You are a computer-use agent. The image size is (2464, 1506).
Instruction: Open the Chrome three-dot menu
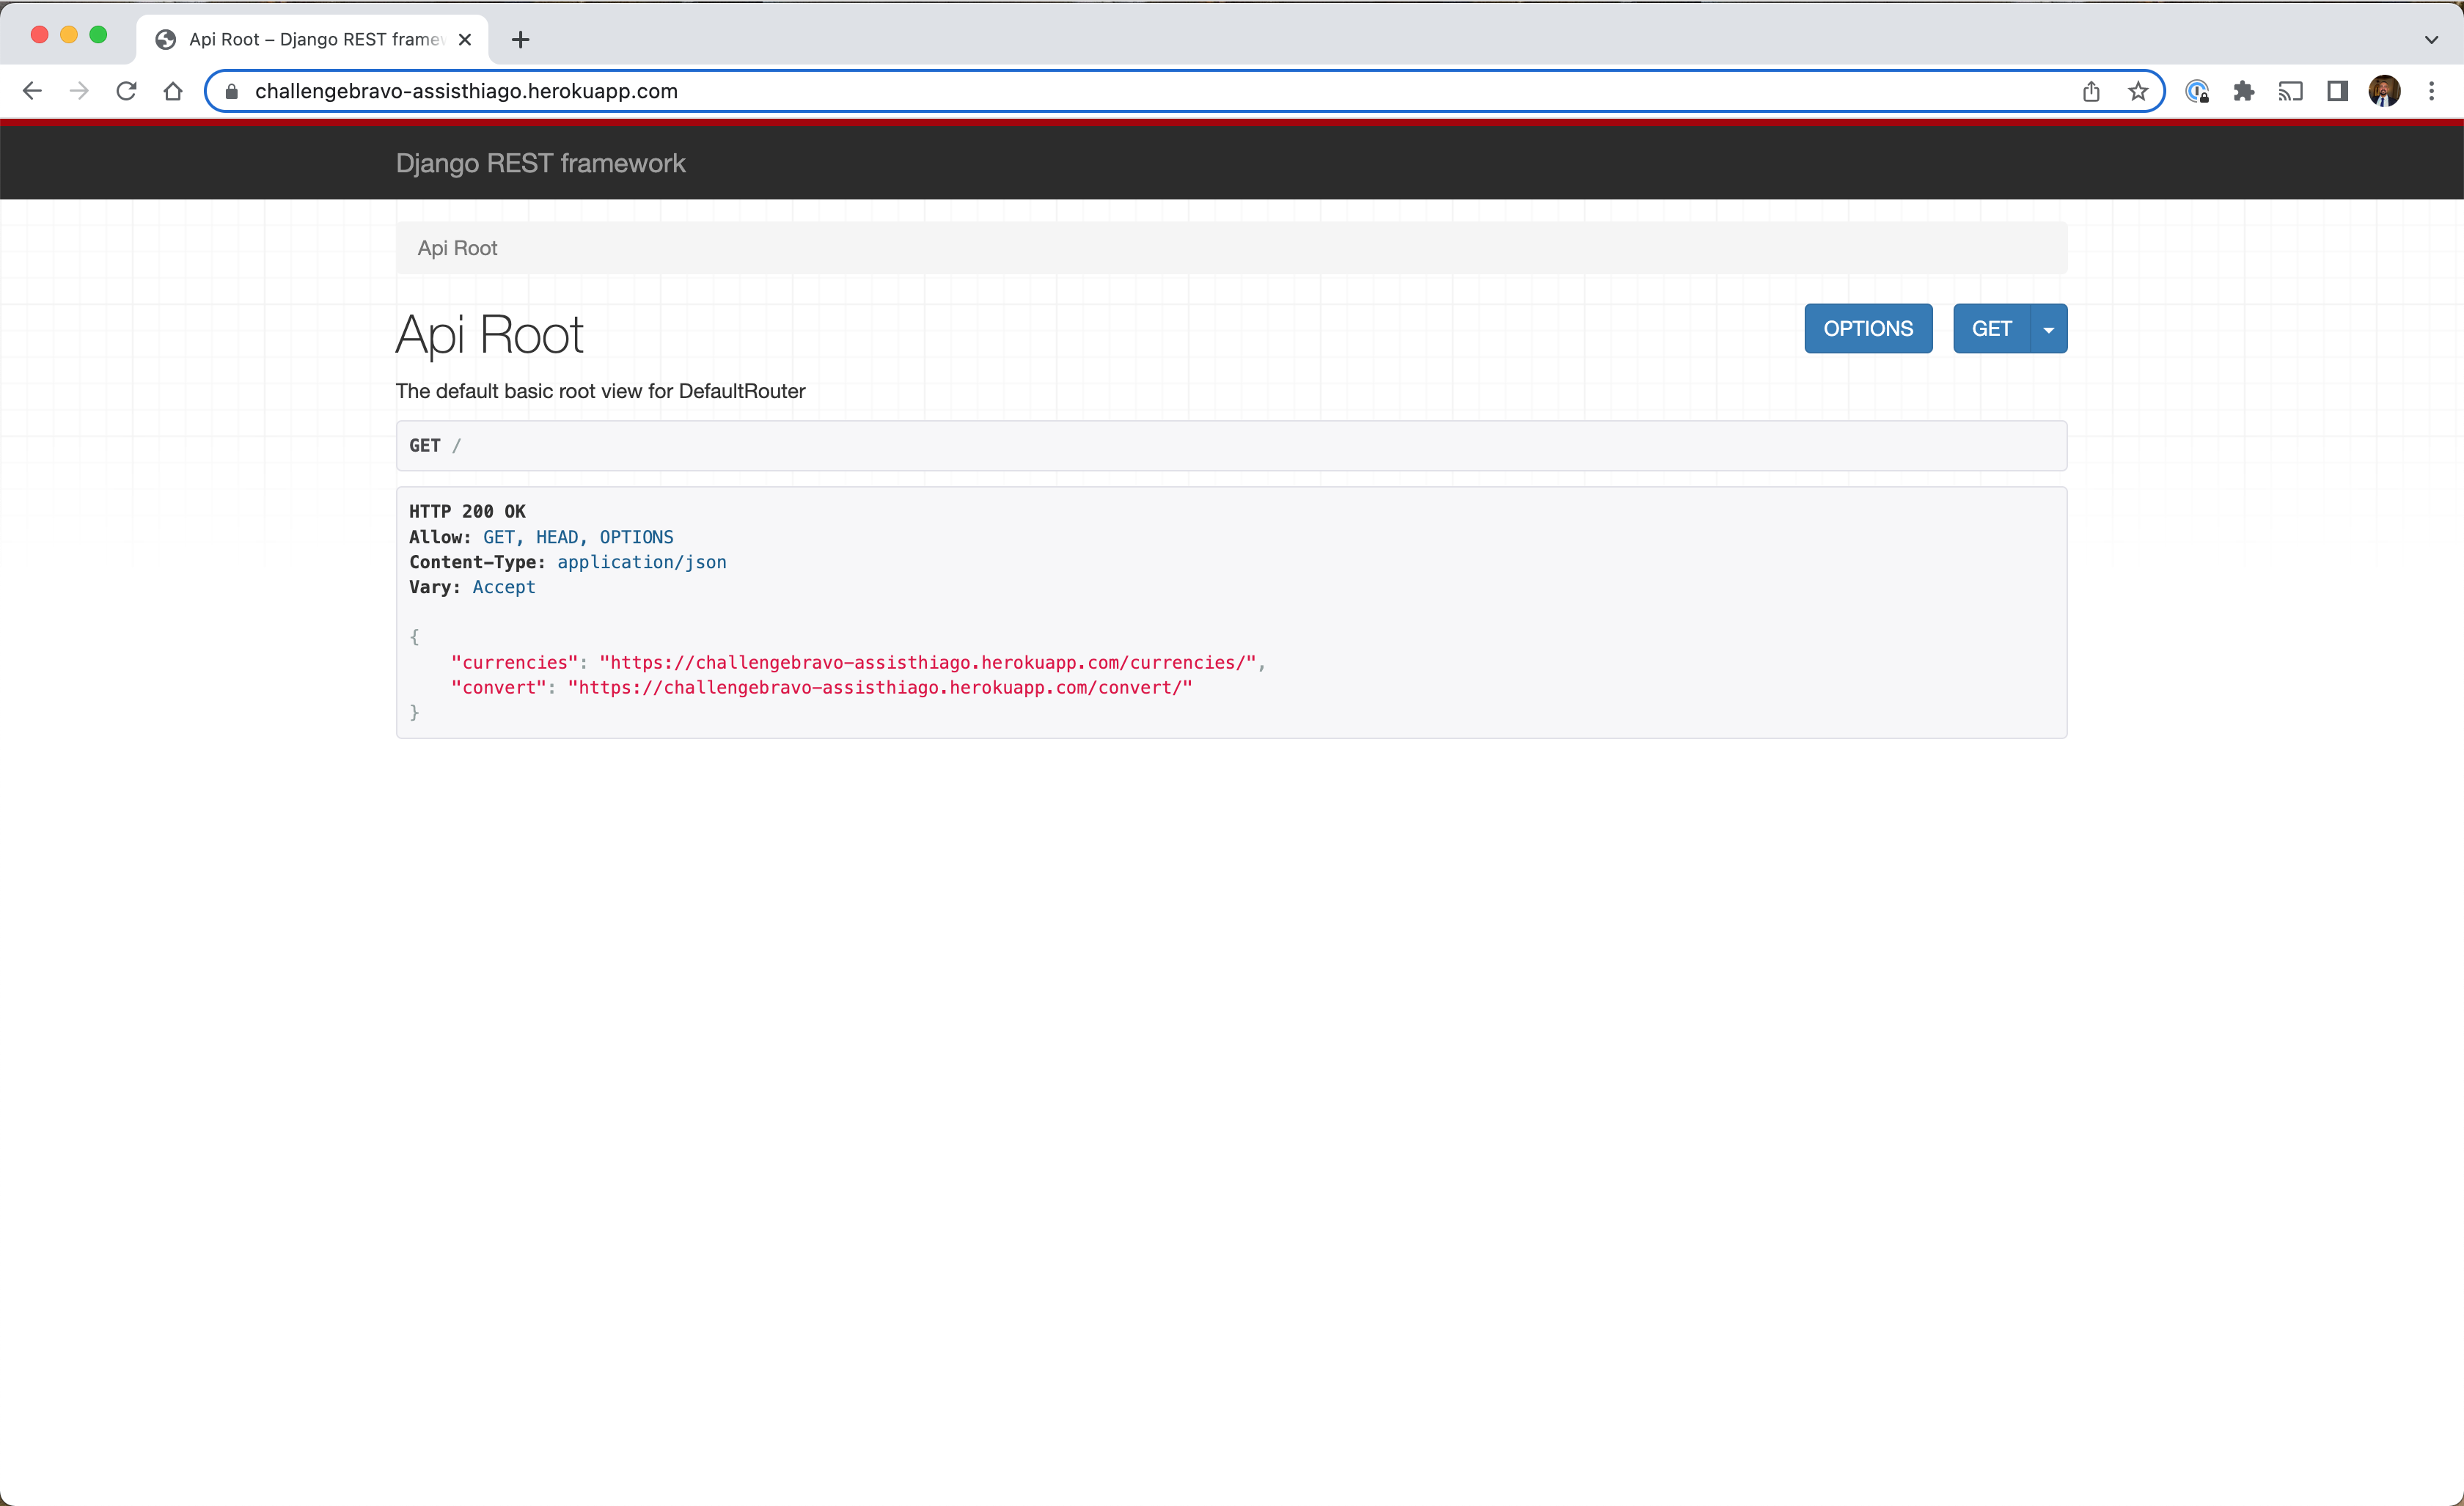pos(2432,91)
